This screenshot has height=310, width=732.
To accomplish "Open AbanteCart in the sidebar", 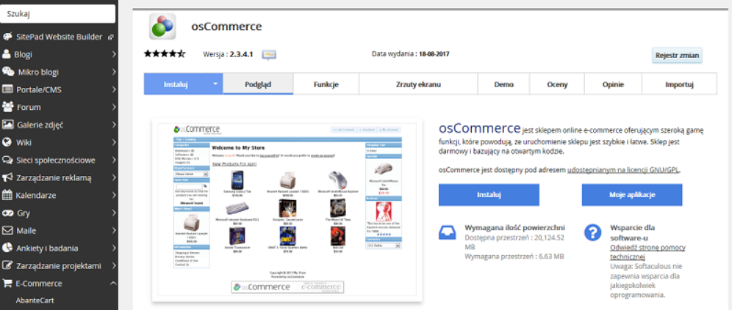I will 35,300.
